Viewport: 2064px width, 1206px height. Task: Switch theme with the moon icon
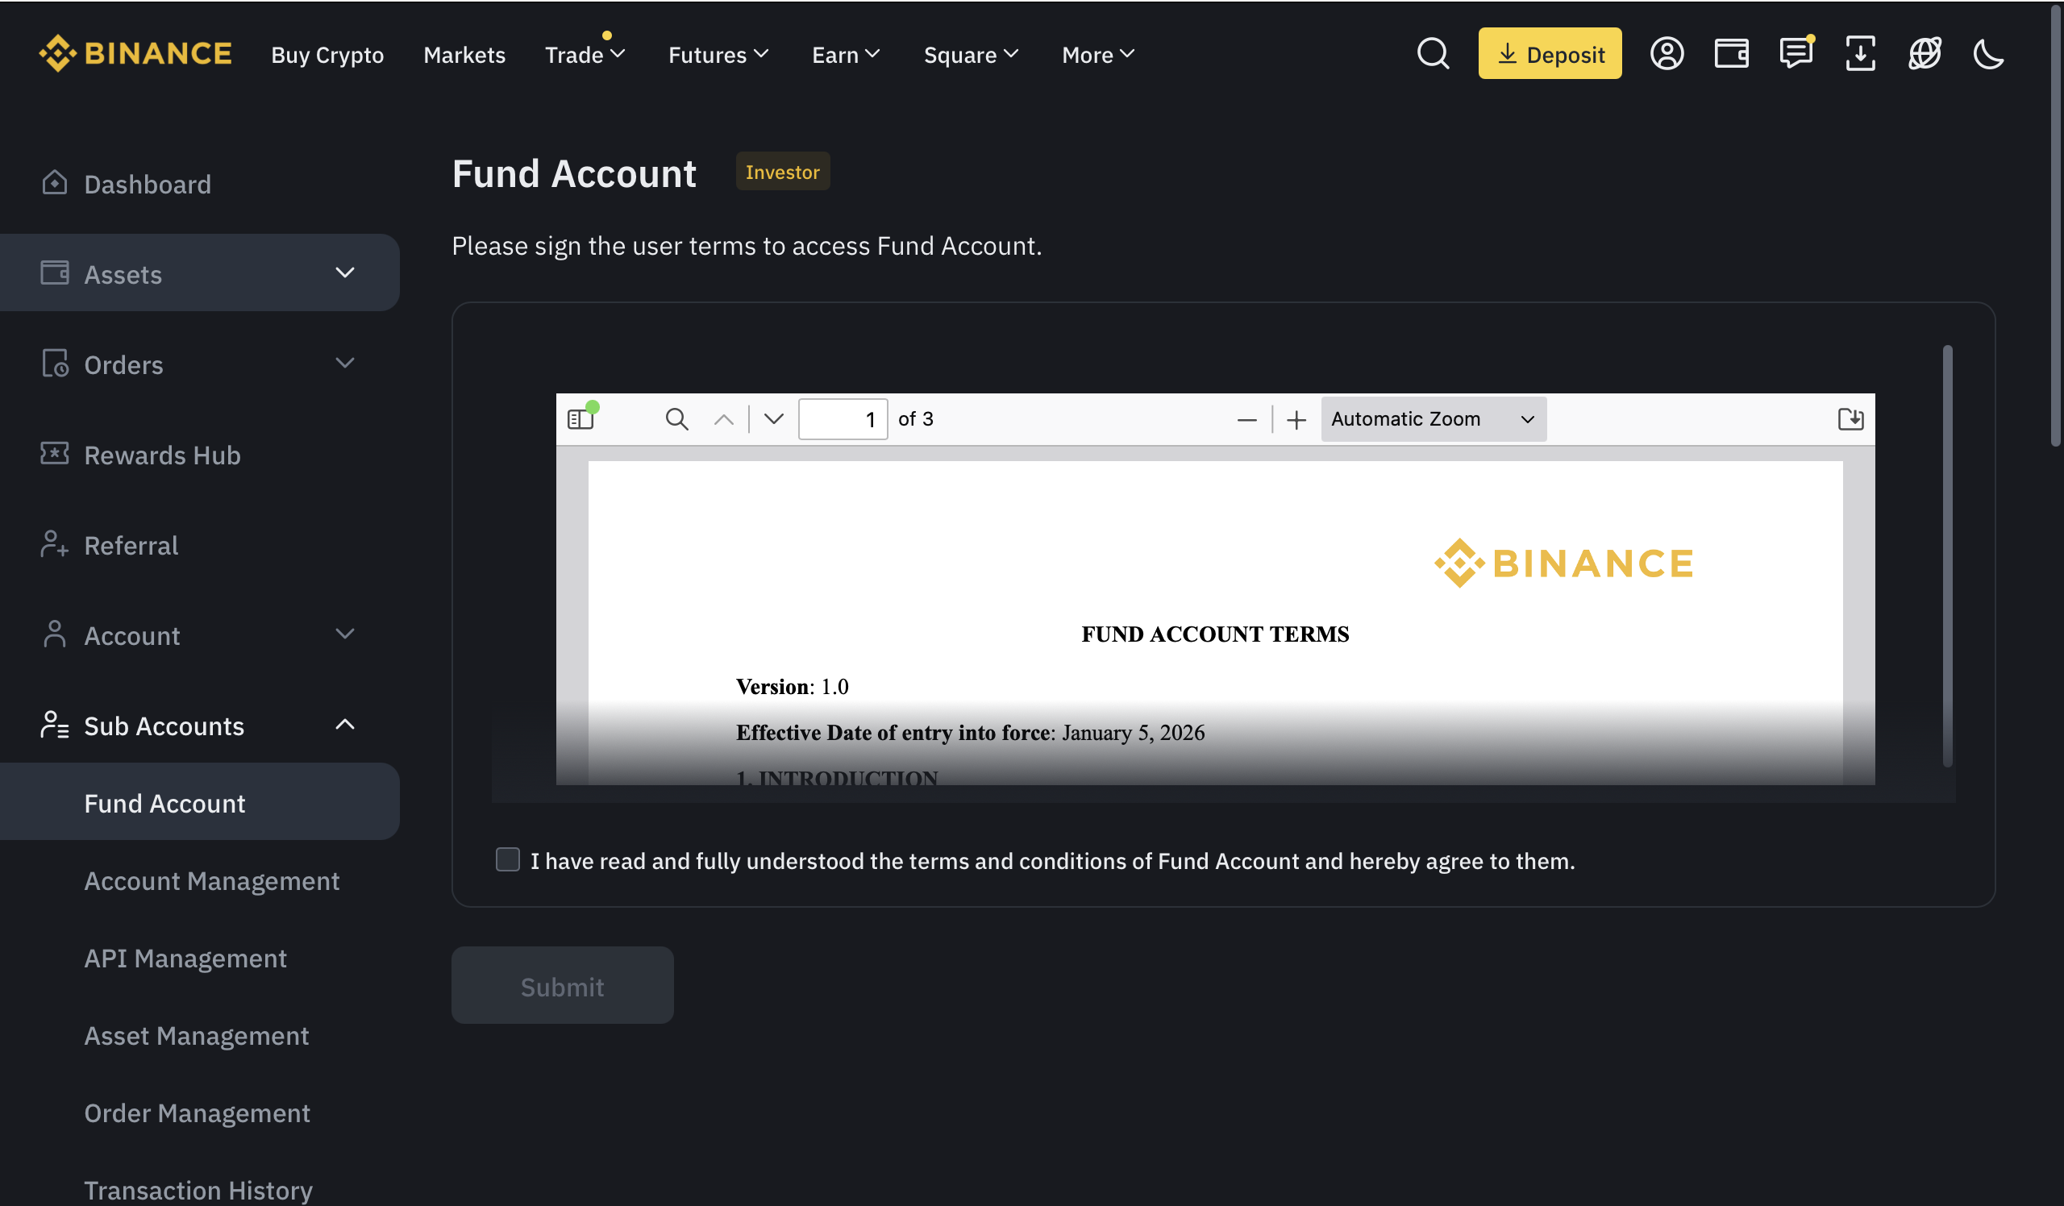(1988, 54)
